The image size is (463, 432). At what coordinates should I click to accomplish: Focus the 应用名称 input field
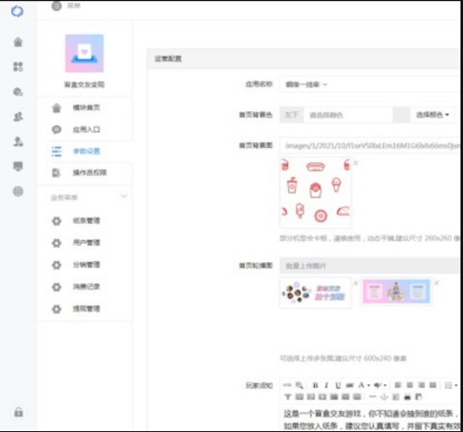point(371,85)
